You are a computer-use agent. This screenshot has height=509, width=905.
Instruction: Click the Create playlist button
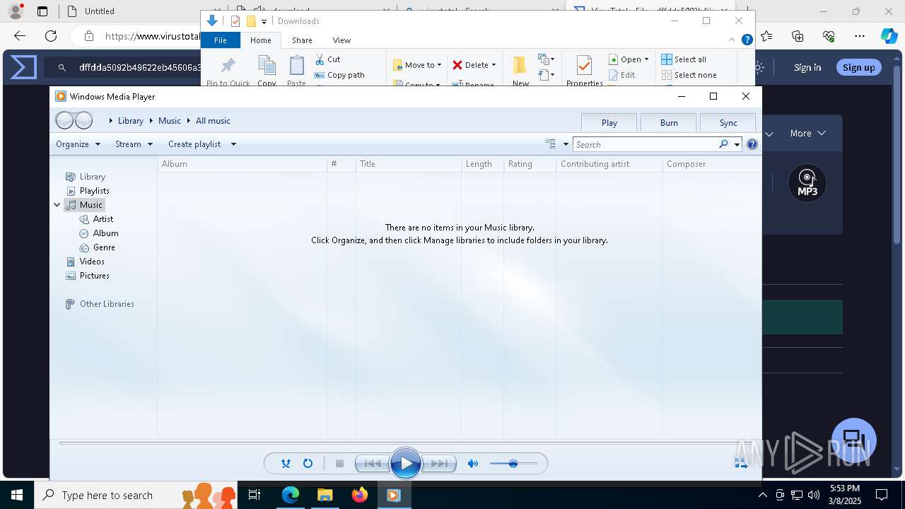click(194, 144)
